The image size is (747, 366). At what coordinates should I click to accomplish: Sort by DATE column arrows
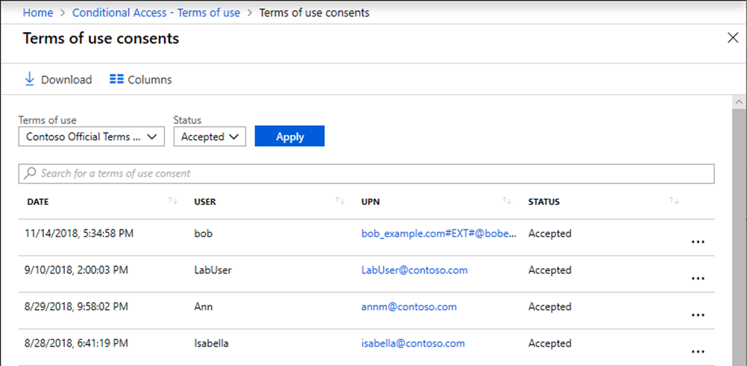172,201
